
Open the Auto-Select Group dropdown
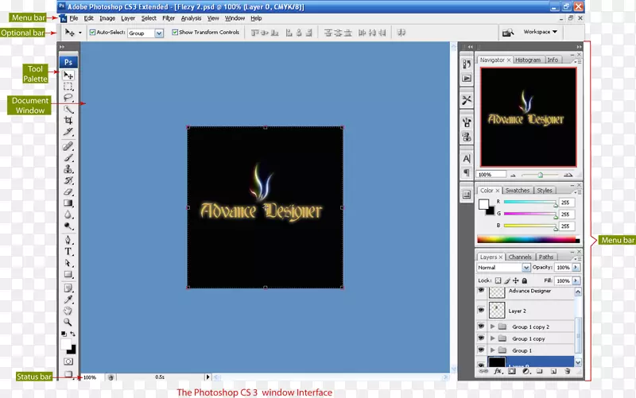tap(159, 33)
